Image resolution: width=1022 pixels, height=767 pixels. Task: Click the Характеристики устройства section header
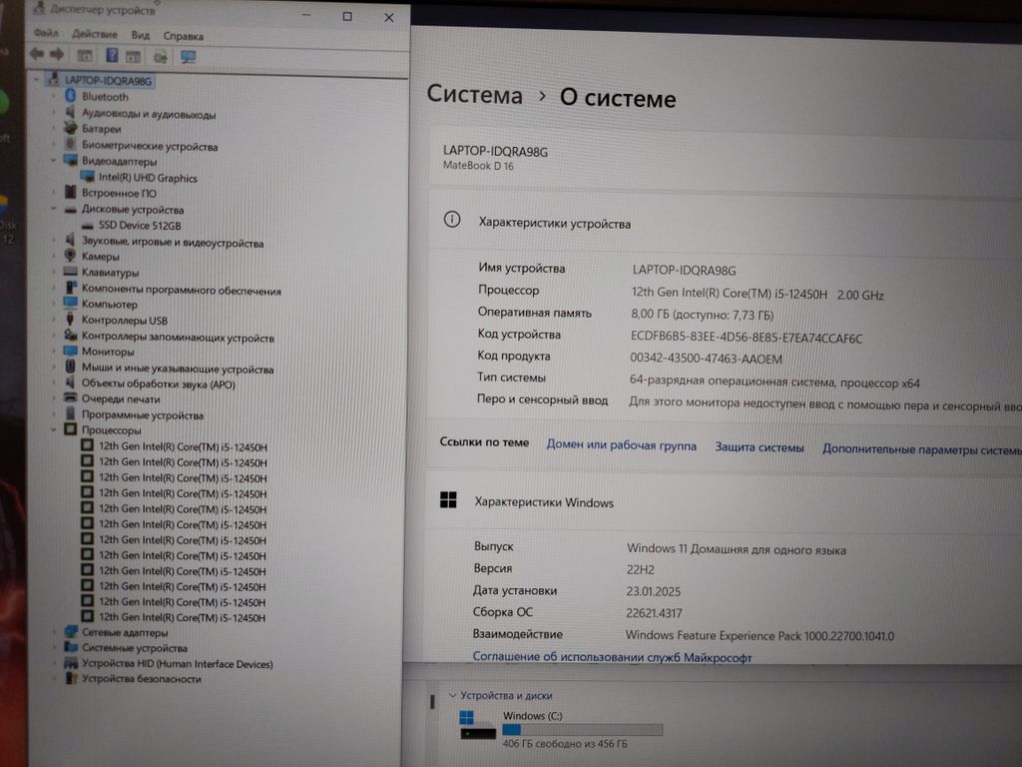(x=555, y=223)
